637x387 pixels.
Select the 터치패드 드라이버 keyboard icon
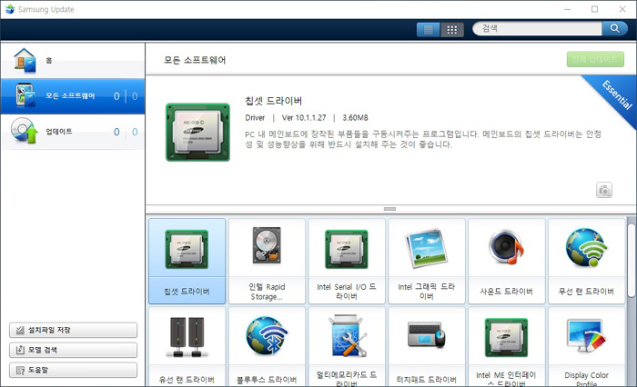tap(427, 335)
